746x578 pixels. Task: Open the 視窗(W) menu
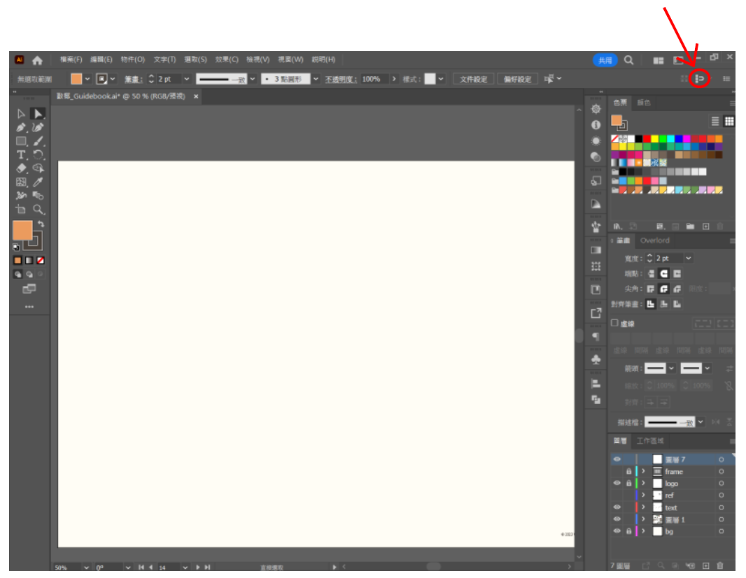(x=290, y=59)
